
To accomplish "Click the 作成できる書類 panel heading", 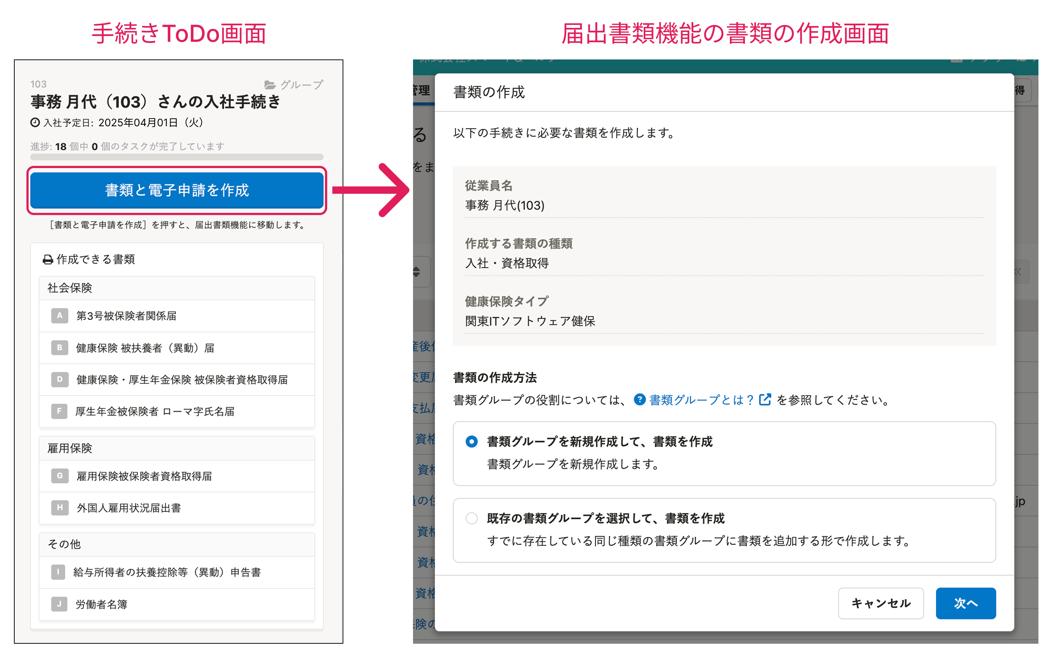I will point(96,259).
